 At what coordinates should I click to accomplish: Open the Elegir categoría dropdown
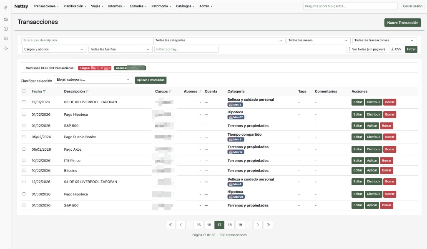93,80
